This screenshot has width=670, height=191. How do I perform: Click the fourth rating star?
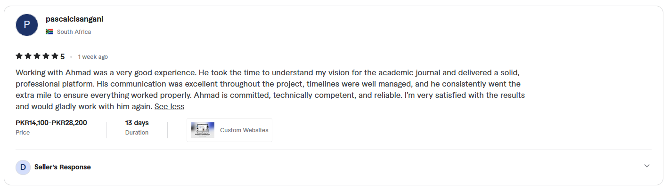(46, 56)
